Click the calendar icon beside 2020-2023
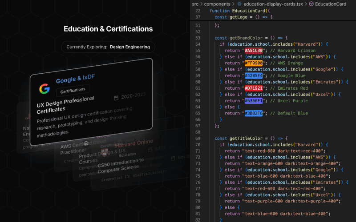The height and width of the screenshot is (222, 356). tap(116, 98)
